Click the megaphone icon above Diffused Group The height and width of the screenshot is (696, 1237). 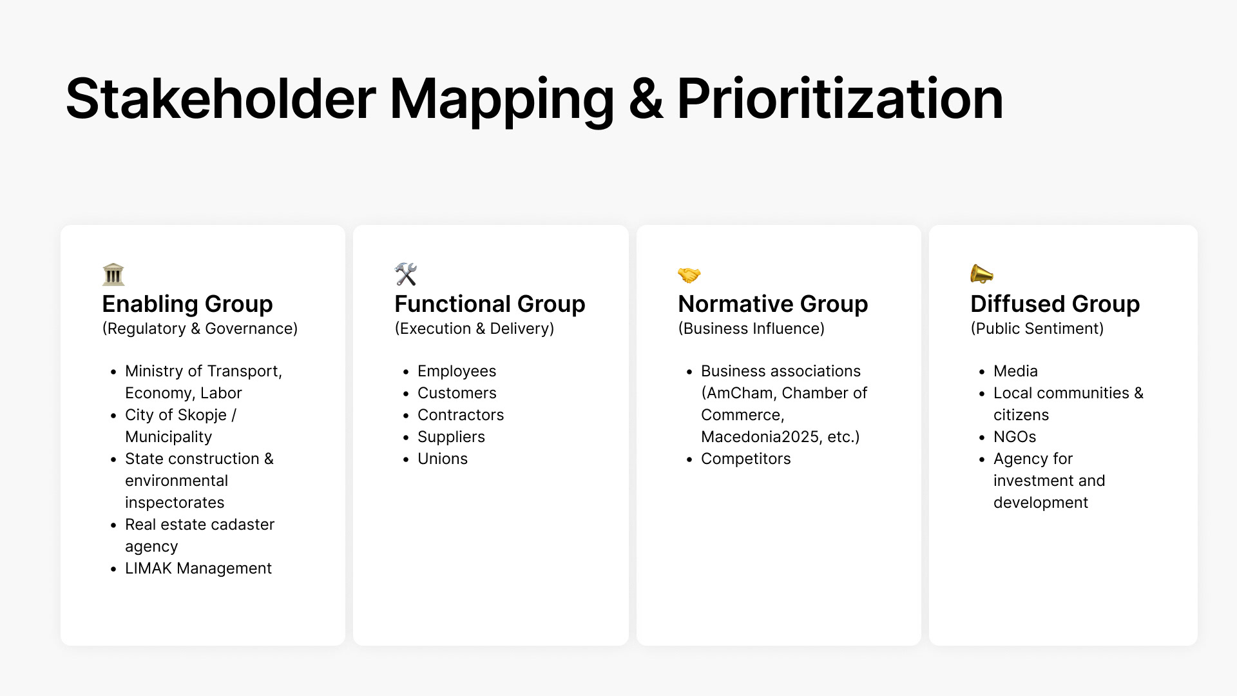pos(982,275)
